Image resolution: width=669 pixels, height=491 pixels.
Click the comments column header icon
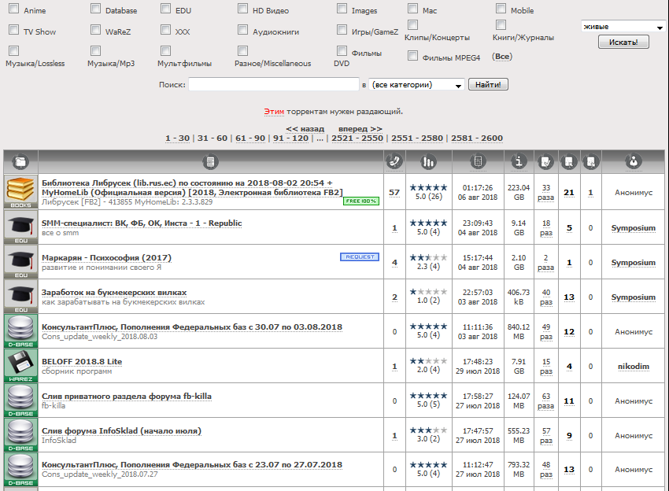point(394,162)
